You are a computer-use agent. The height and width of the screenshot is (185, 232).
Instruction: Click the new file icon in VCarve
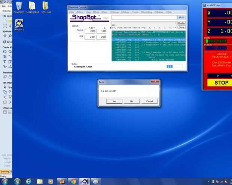coord(5,21)
